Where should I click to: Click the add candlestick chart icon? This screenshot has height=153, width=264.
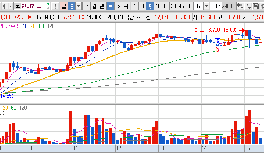coord(240,7)
